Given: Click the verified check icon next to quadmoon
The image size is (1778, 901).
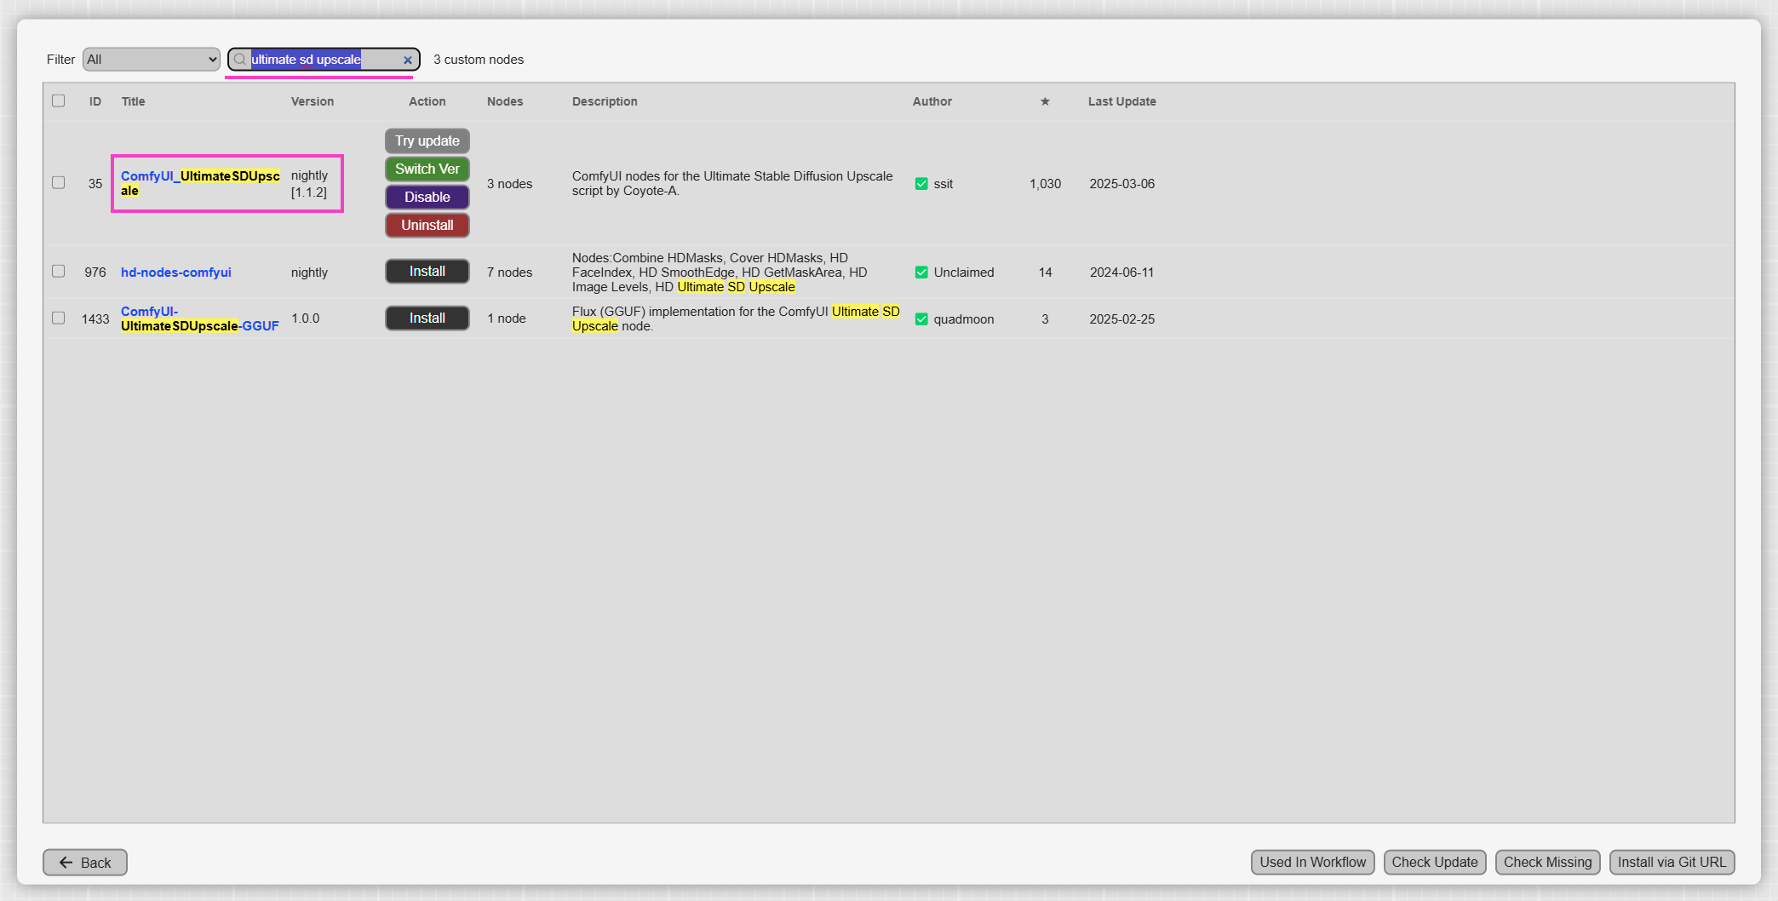Looking at the screenshot, I should [x=921, y=319].
